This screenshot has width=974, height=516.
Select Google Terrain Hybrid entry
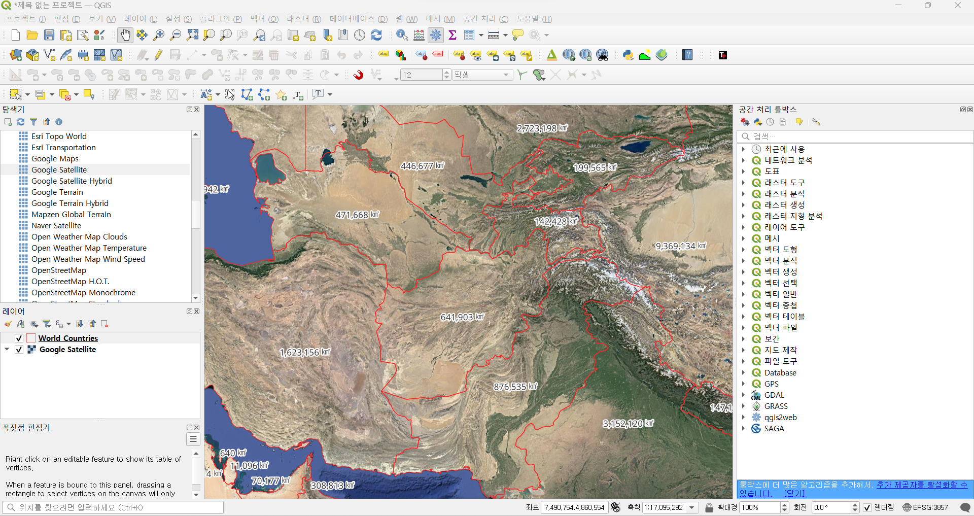coord(70,203)
